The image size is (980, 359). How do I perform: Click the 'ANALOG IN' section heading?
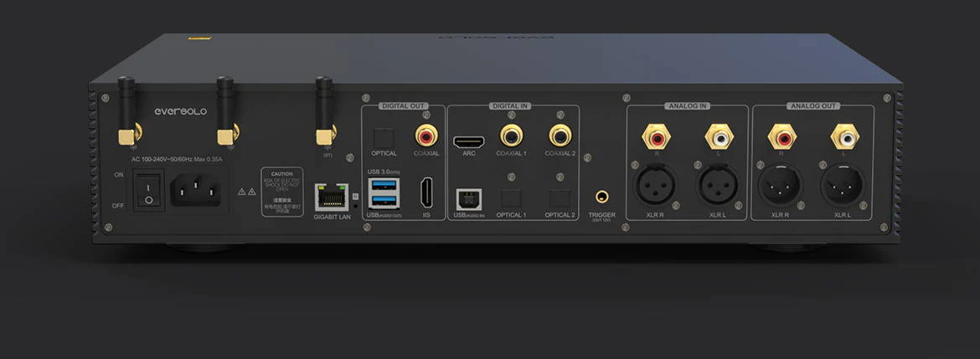(x=688, y=106)
